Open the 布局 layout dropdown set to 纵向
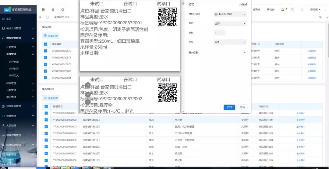Screen dimensions: 329x169 [x=230, y=42]
